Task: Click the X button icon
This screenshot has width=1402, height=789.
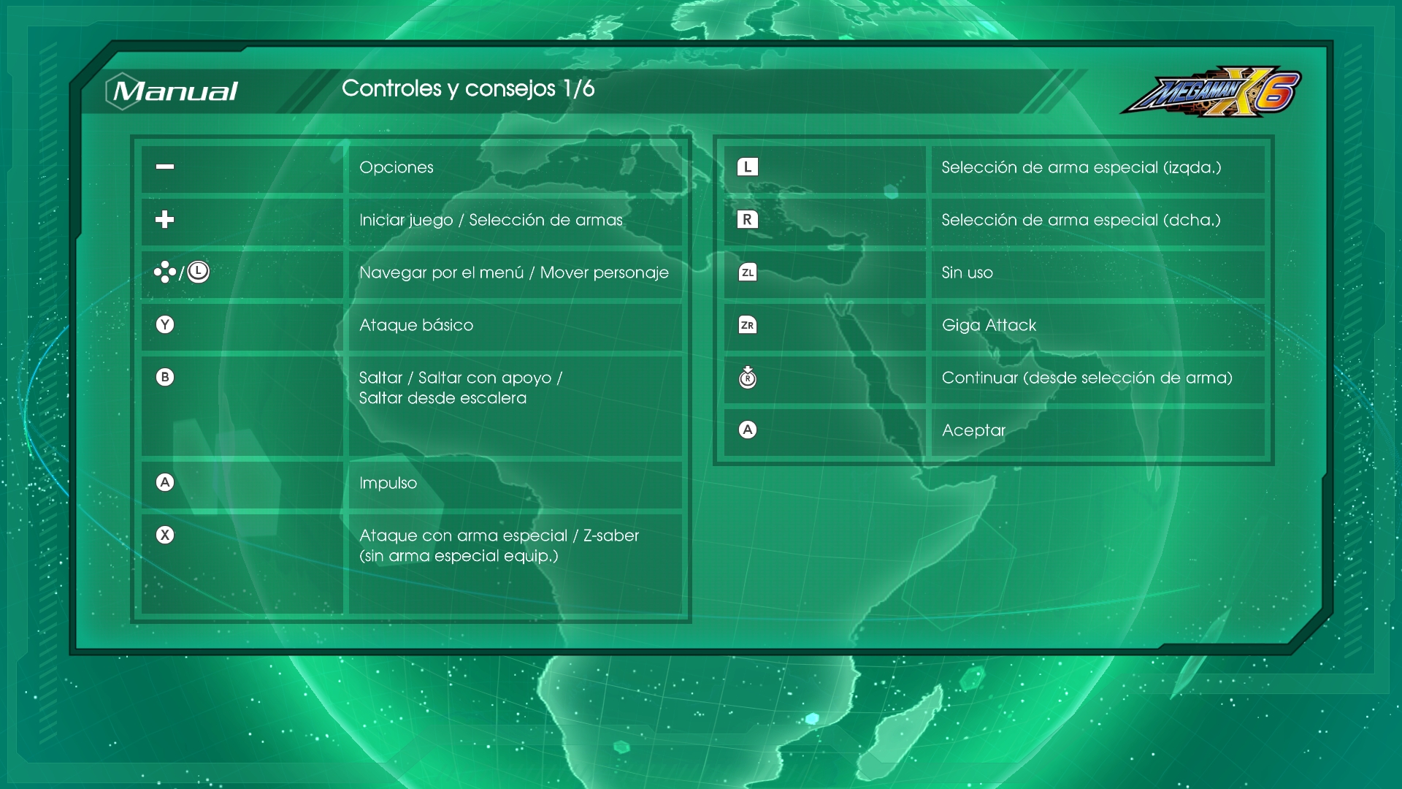Action: (x=165, y=535)
